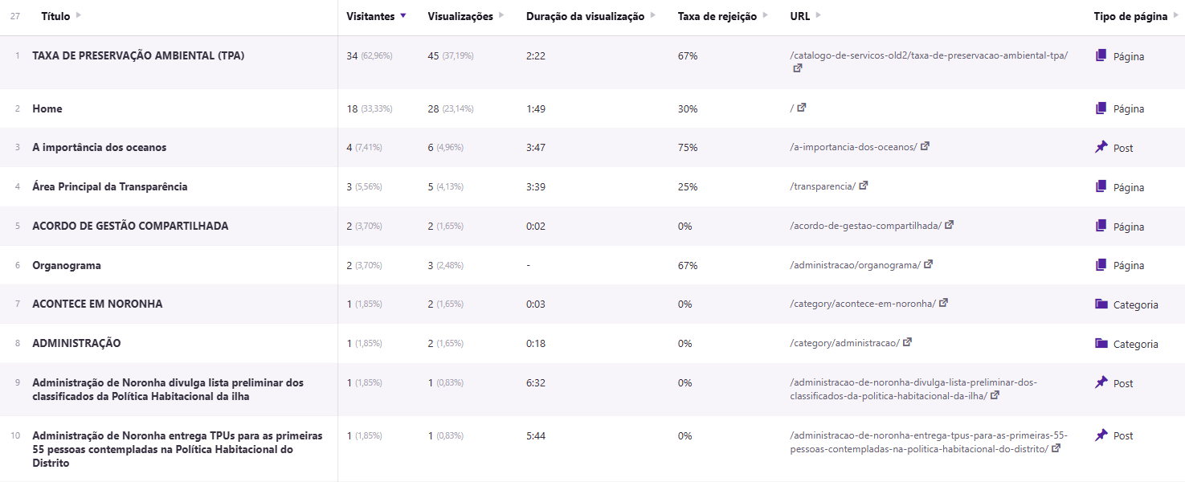This screenshot has width=1185, height=482.
Task: Open external link icon next to /transparencia/
Action: pyautogui.click(x=863, y=186)
